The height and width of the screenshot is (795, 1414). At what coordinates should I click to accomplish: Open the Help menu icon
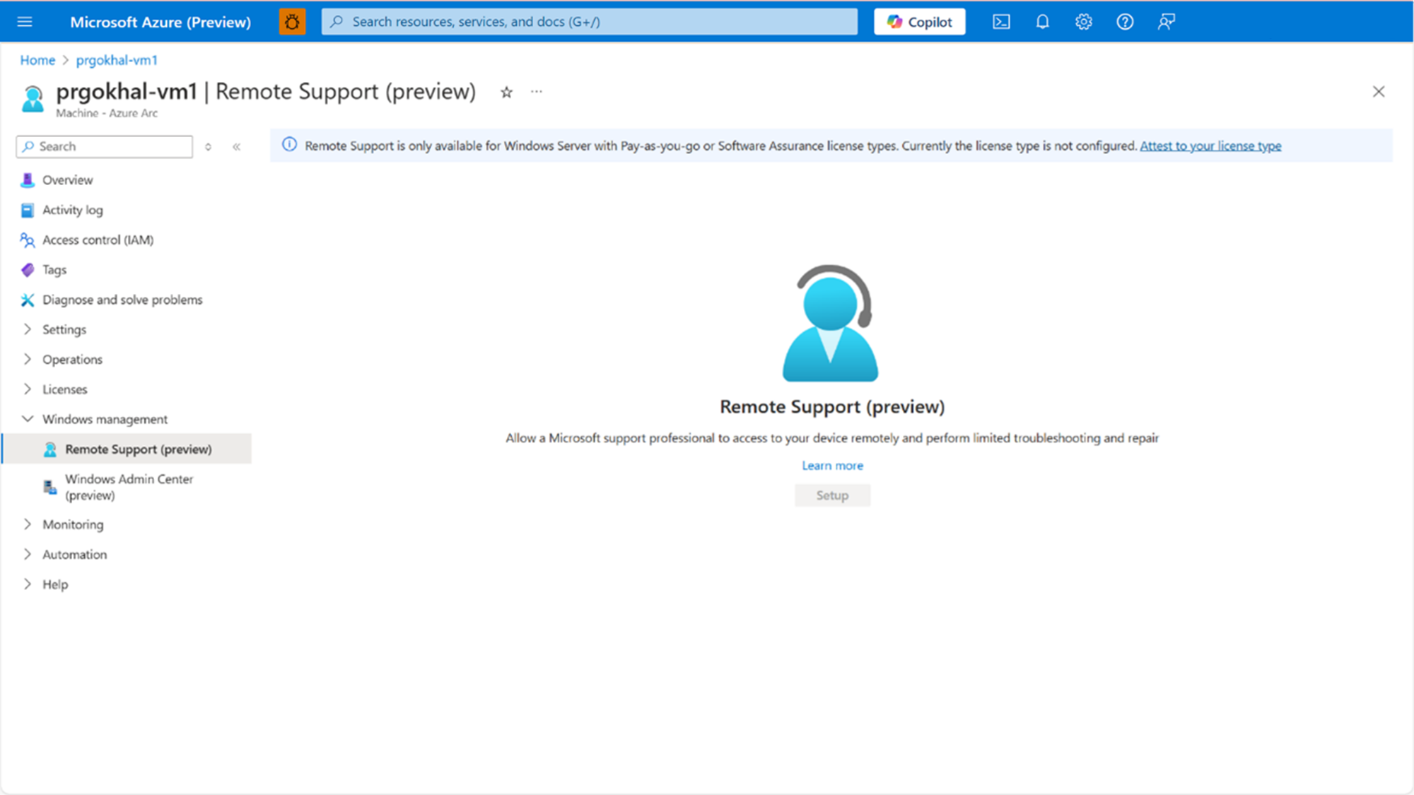pyautogui.click(x=1124, y=21)
